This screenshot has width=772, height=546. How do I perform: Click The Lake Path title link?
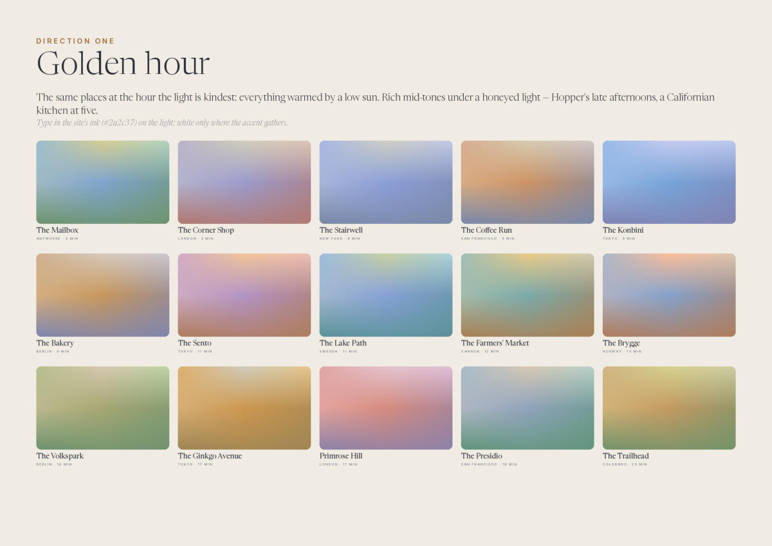[x=343, y=343]
